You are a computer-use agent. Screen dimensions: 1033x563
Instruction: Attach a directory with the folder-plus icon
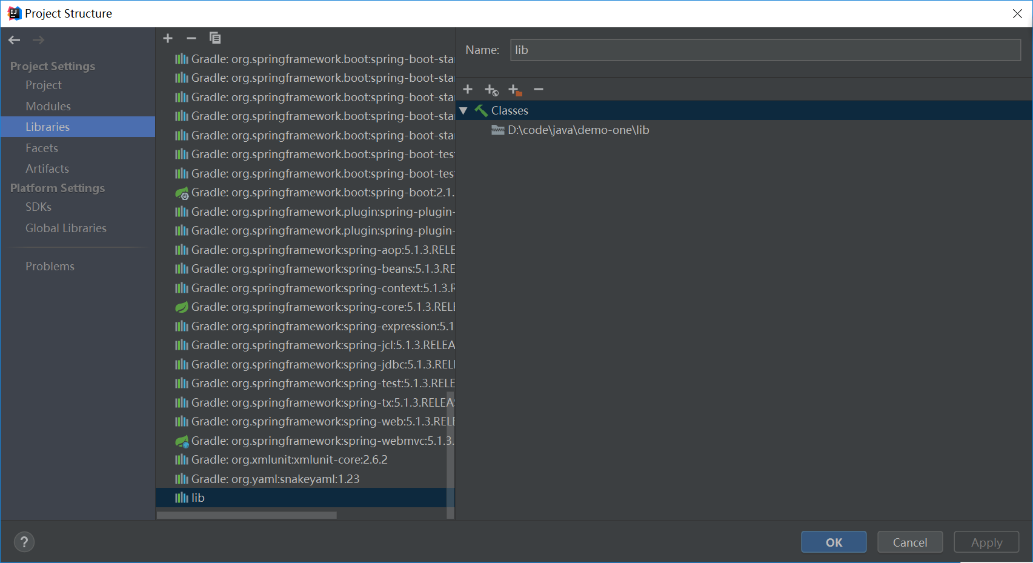[515, 89]
